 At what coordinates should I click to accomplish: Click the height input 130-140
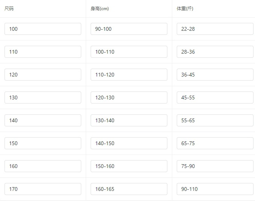pyautogui.click(x=129, y=120)
